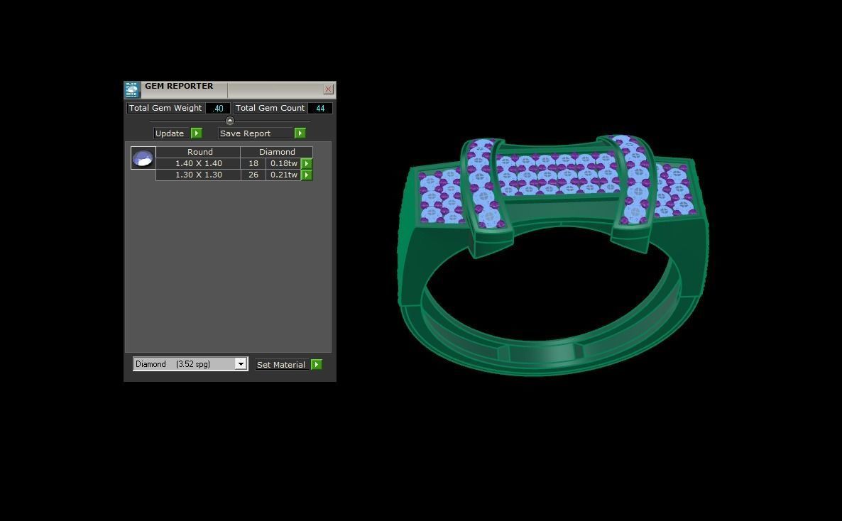Select the 1.40 X 1.40 size cell
The width and height of the screenshot is (842, 521).
199,163
